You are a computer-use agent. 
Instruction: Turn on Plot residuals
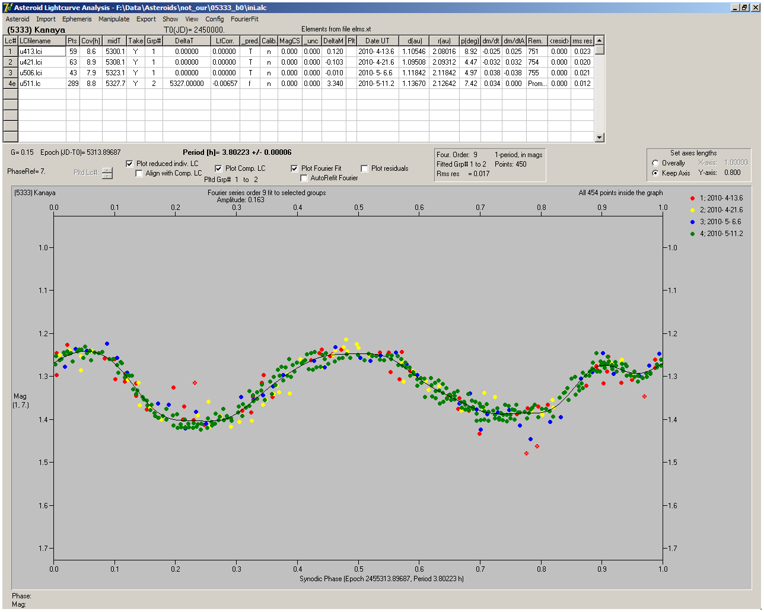[x=364, y=168]
